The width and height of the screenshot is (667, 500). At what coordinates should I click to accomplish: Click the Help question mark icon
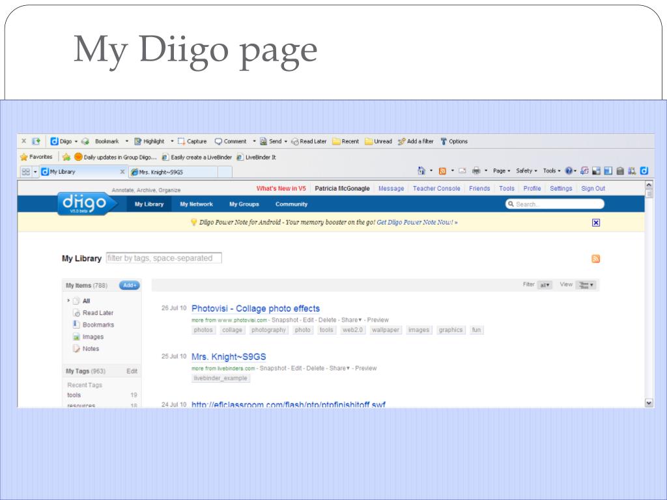(569, 171)
